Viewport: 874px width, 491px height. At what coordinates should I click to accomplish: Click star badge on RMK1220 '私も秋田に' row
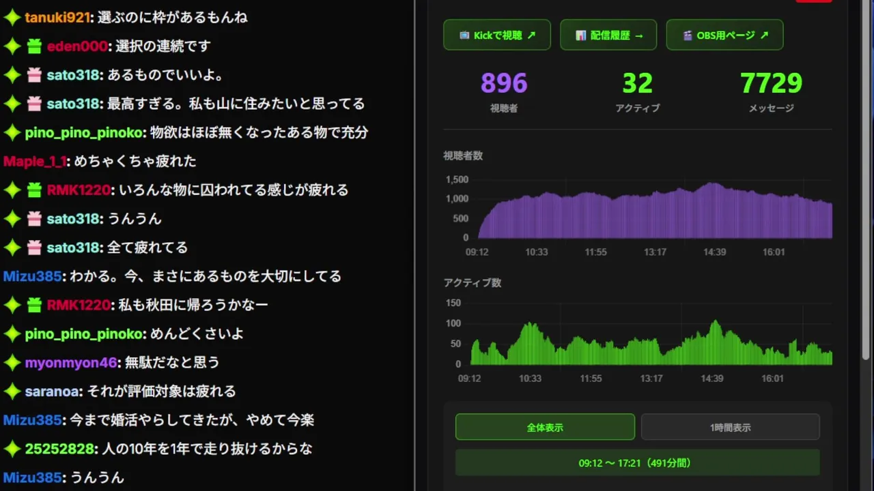tap(12, 305)
